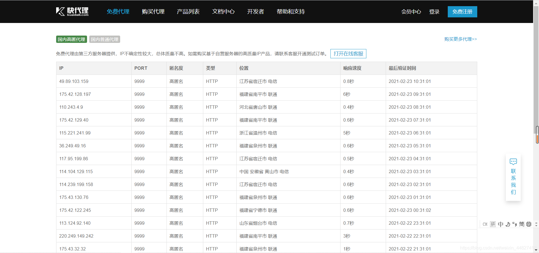Click the 响应速度 column header

pos(363,68)
